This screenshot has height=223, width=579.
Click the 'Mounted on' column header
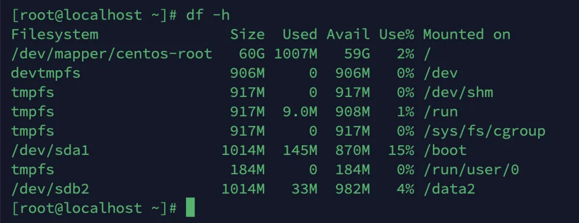(x=467, y=34)
